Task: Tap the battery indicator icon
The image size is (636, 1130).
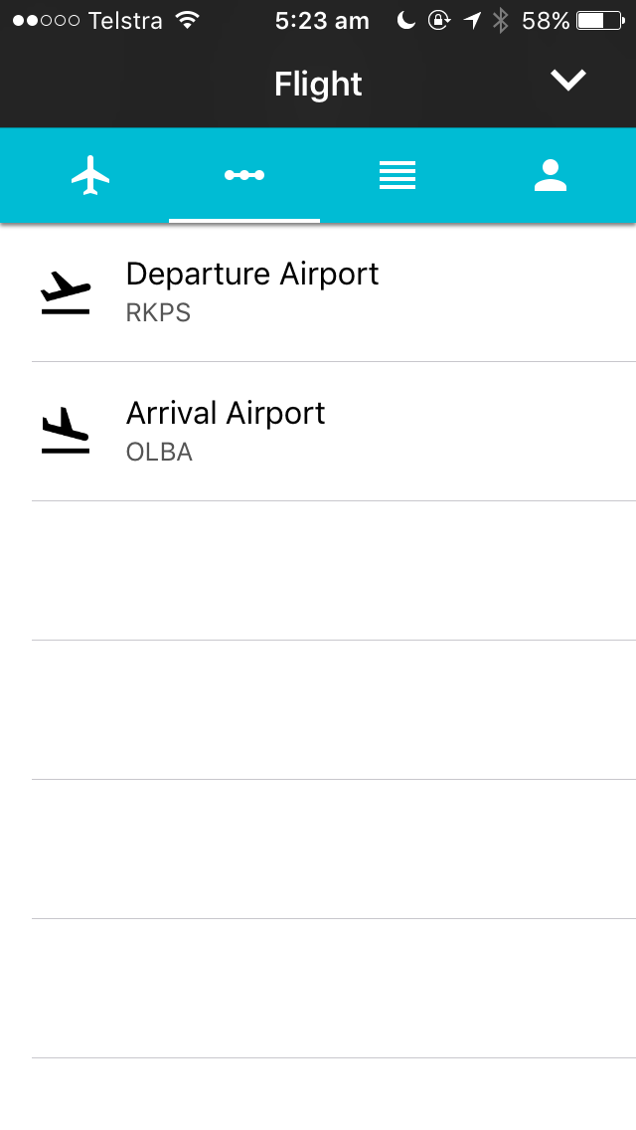Action: (599, 20)
